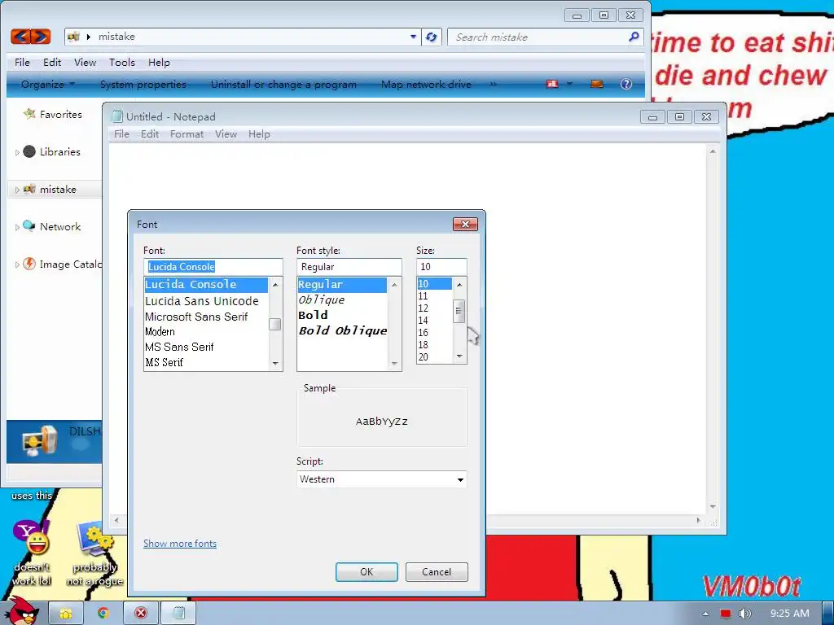Select Libraries icon in navigation pane
The width and height of the screenshot is (834, 625).
pyautogui.click(x=29, y=151)
